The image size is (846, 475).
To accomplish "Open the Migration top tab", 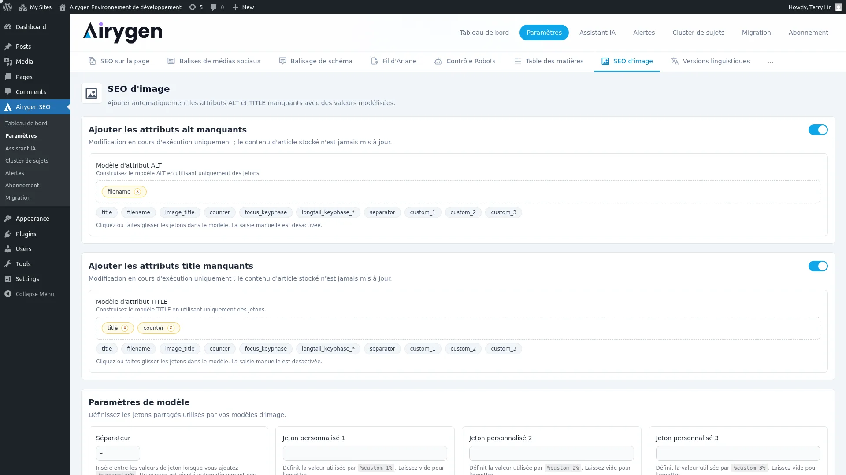I will click(x=756, y=33).
